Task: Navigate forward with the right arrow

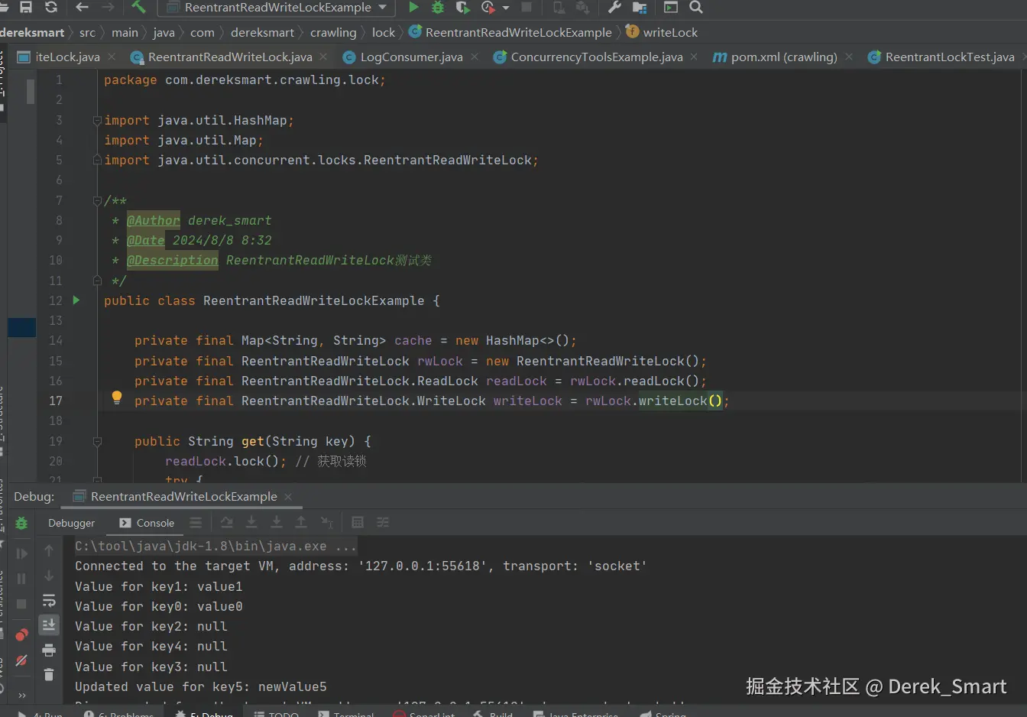Action: pyautogui.click(x=108, y=7)
